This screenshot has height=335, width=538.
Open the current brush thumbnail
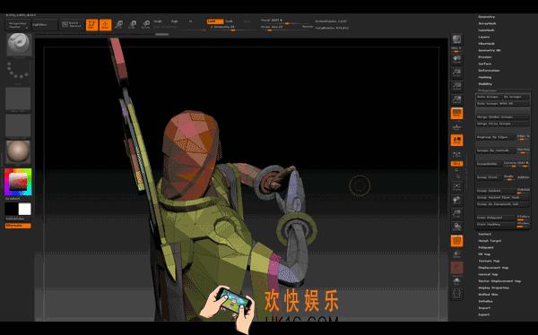19,45
